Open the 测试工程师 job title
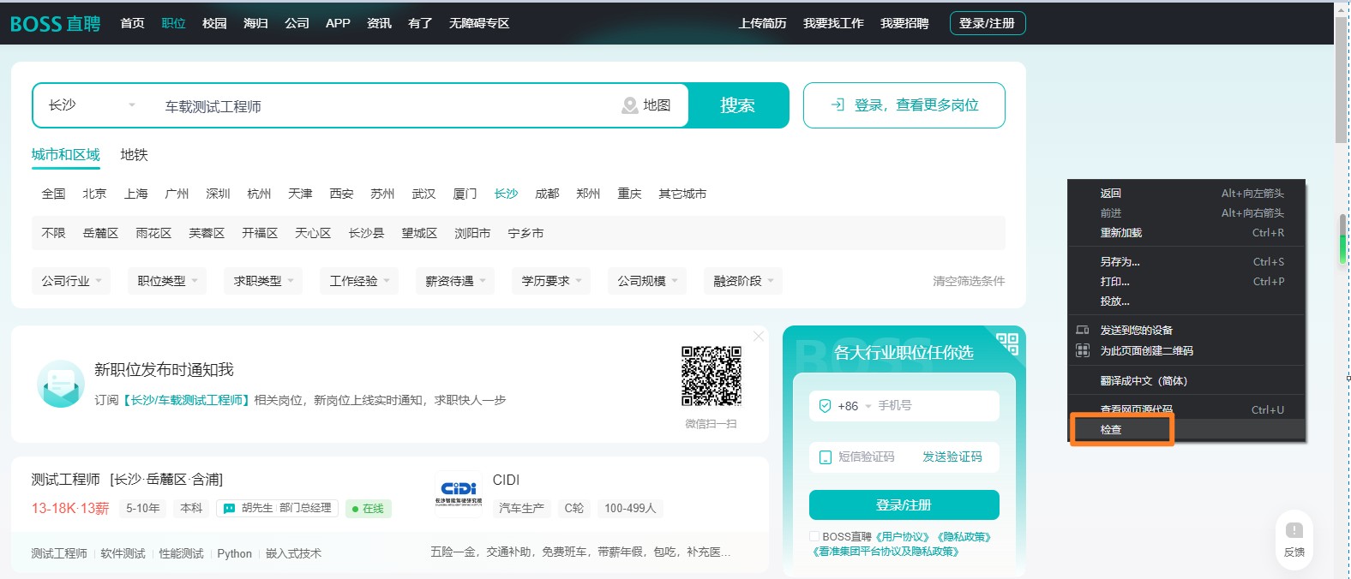This screenshot has width=1351, height=579. 66,480
